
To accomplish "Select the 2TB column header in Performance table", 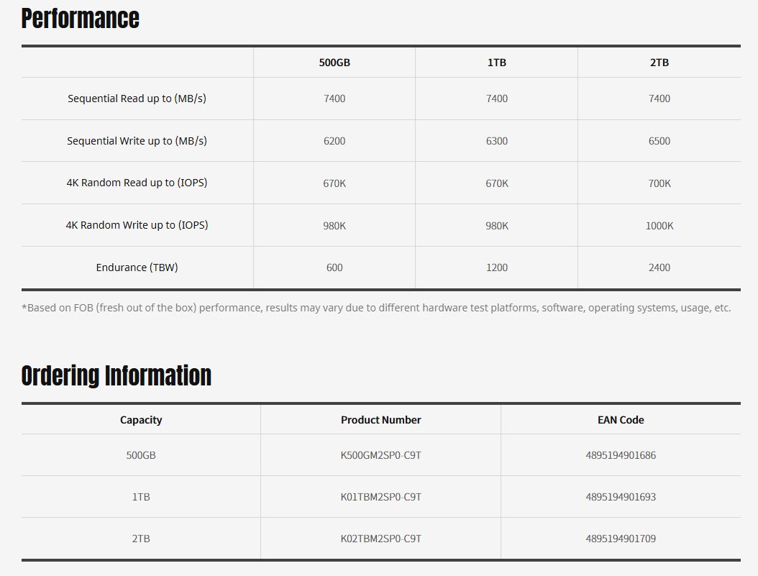I will (659, 63).
